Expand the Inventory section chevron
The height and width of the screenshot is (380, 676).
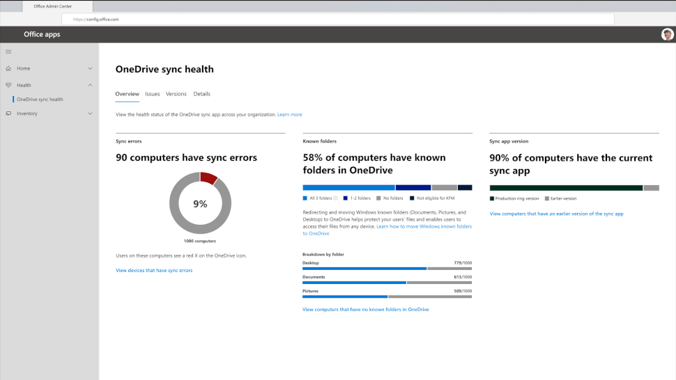pos(90,113)
